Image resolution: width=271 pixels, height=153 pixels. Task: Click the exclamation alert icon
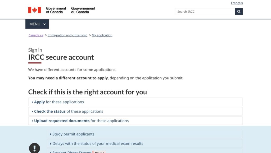click(35, 148)
